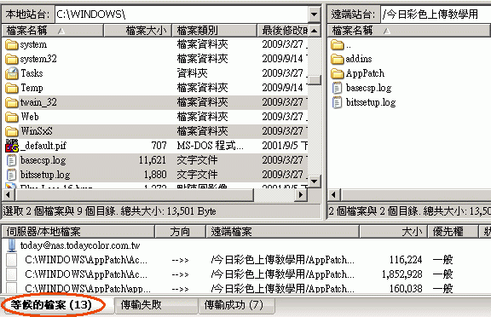Click the today@nas.todaycolor.com.tw server icon
This screenshot has width=491, height=317.
[12, 245]
